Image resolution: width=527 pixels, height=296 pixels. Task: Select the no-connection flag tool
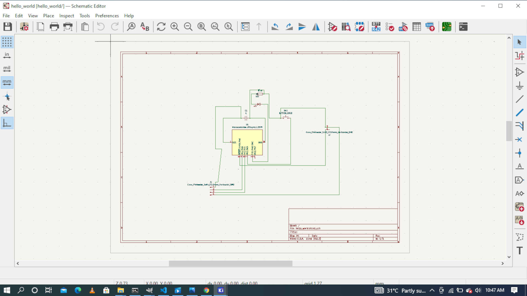pos(519,139)
